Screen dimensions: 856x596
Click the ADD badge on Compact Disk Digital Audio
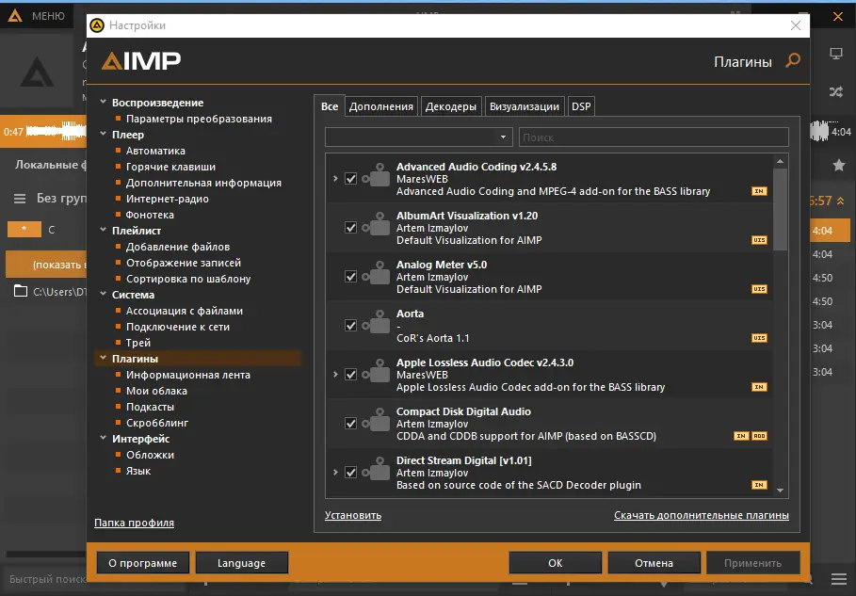tap(759, 436)
